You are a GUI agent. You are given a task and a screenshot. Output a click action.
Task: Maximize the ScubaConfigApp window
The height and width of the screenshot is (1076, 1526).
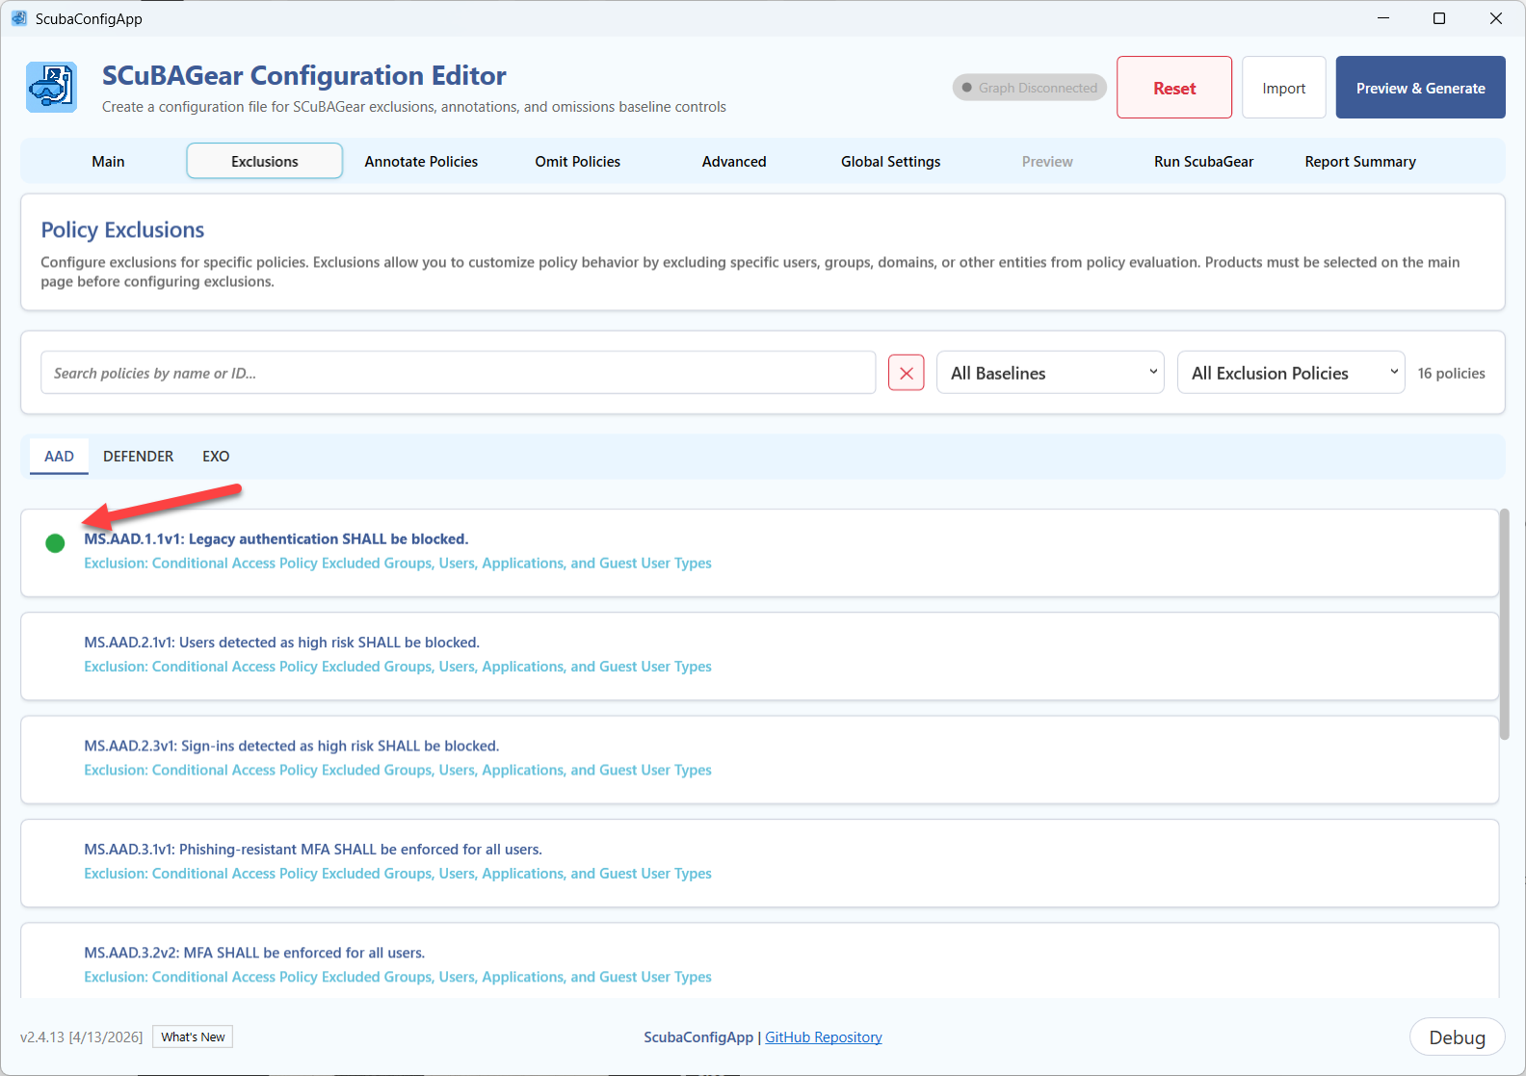pos(1439,18)
